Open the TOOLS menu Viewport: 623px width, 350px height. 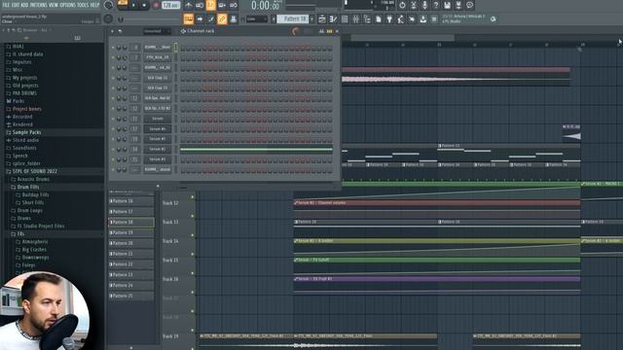83,5
